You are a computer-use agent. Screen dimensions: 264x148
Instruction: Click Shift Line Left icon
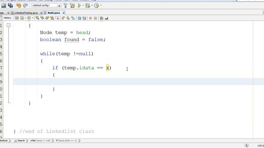(x=79, y=18)
